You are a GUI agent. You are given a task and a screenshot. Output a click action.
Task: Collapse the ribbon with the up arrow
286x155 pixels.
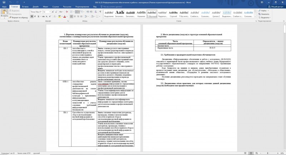[x=284, y=21]
